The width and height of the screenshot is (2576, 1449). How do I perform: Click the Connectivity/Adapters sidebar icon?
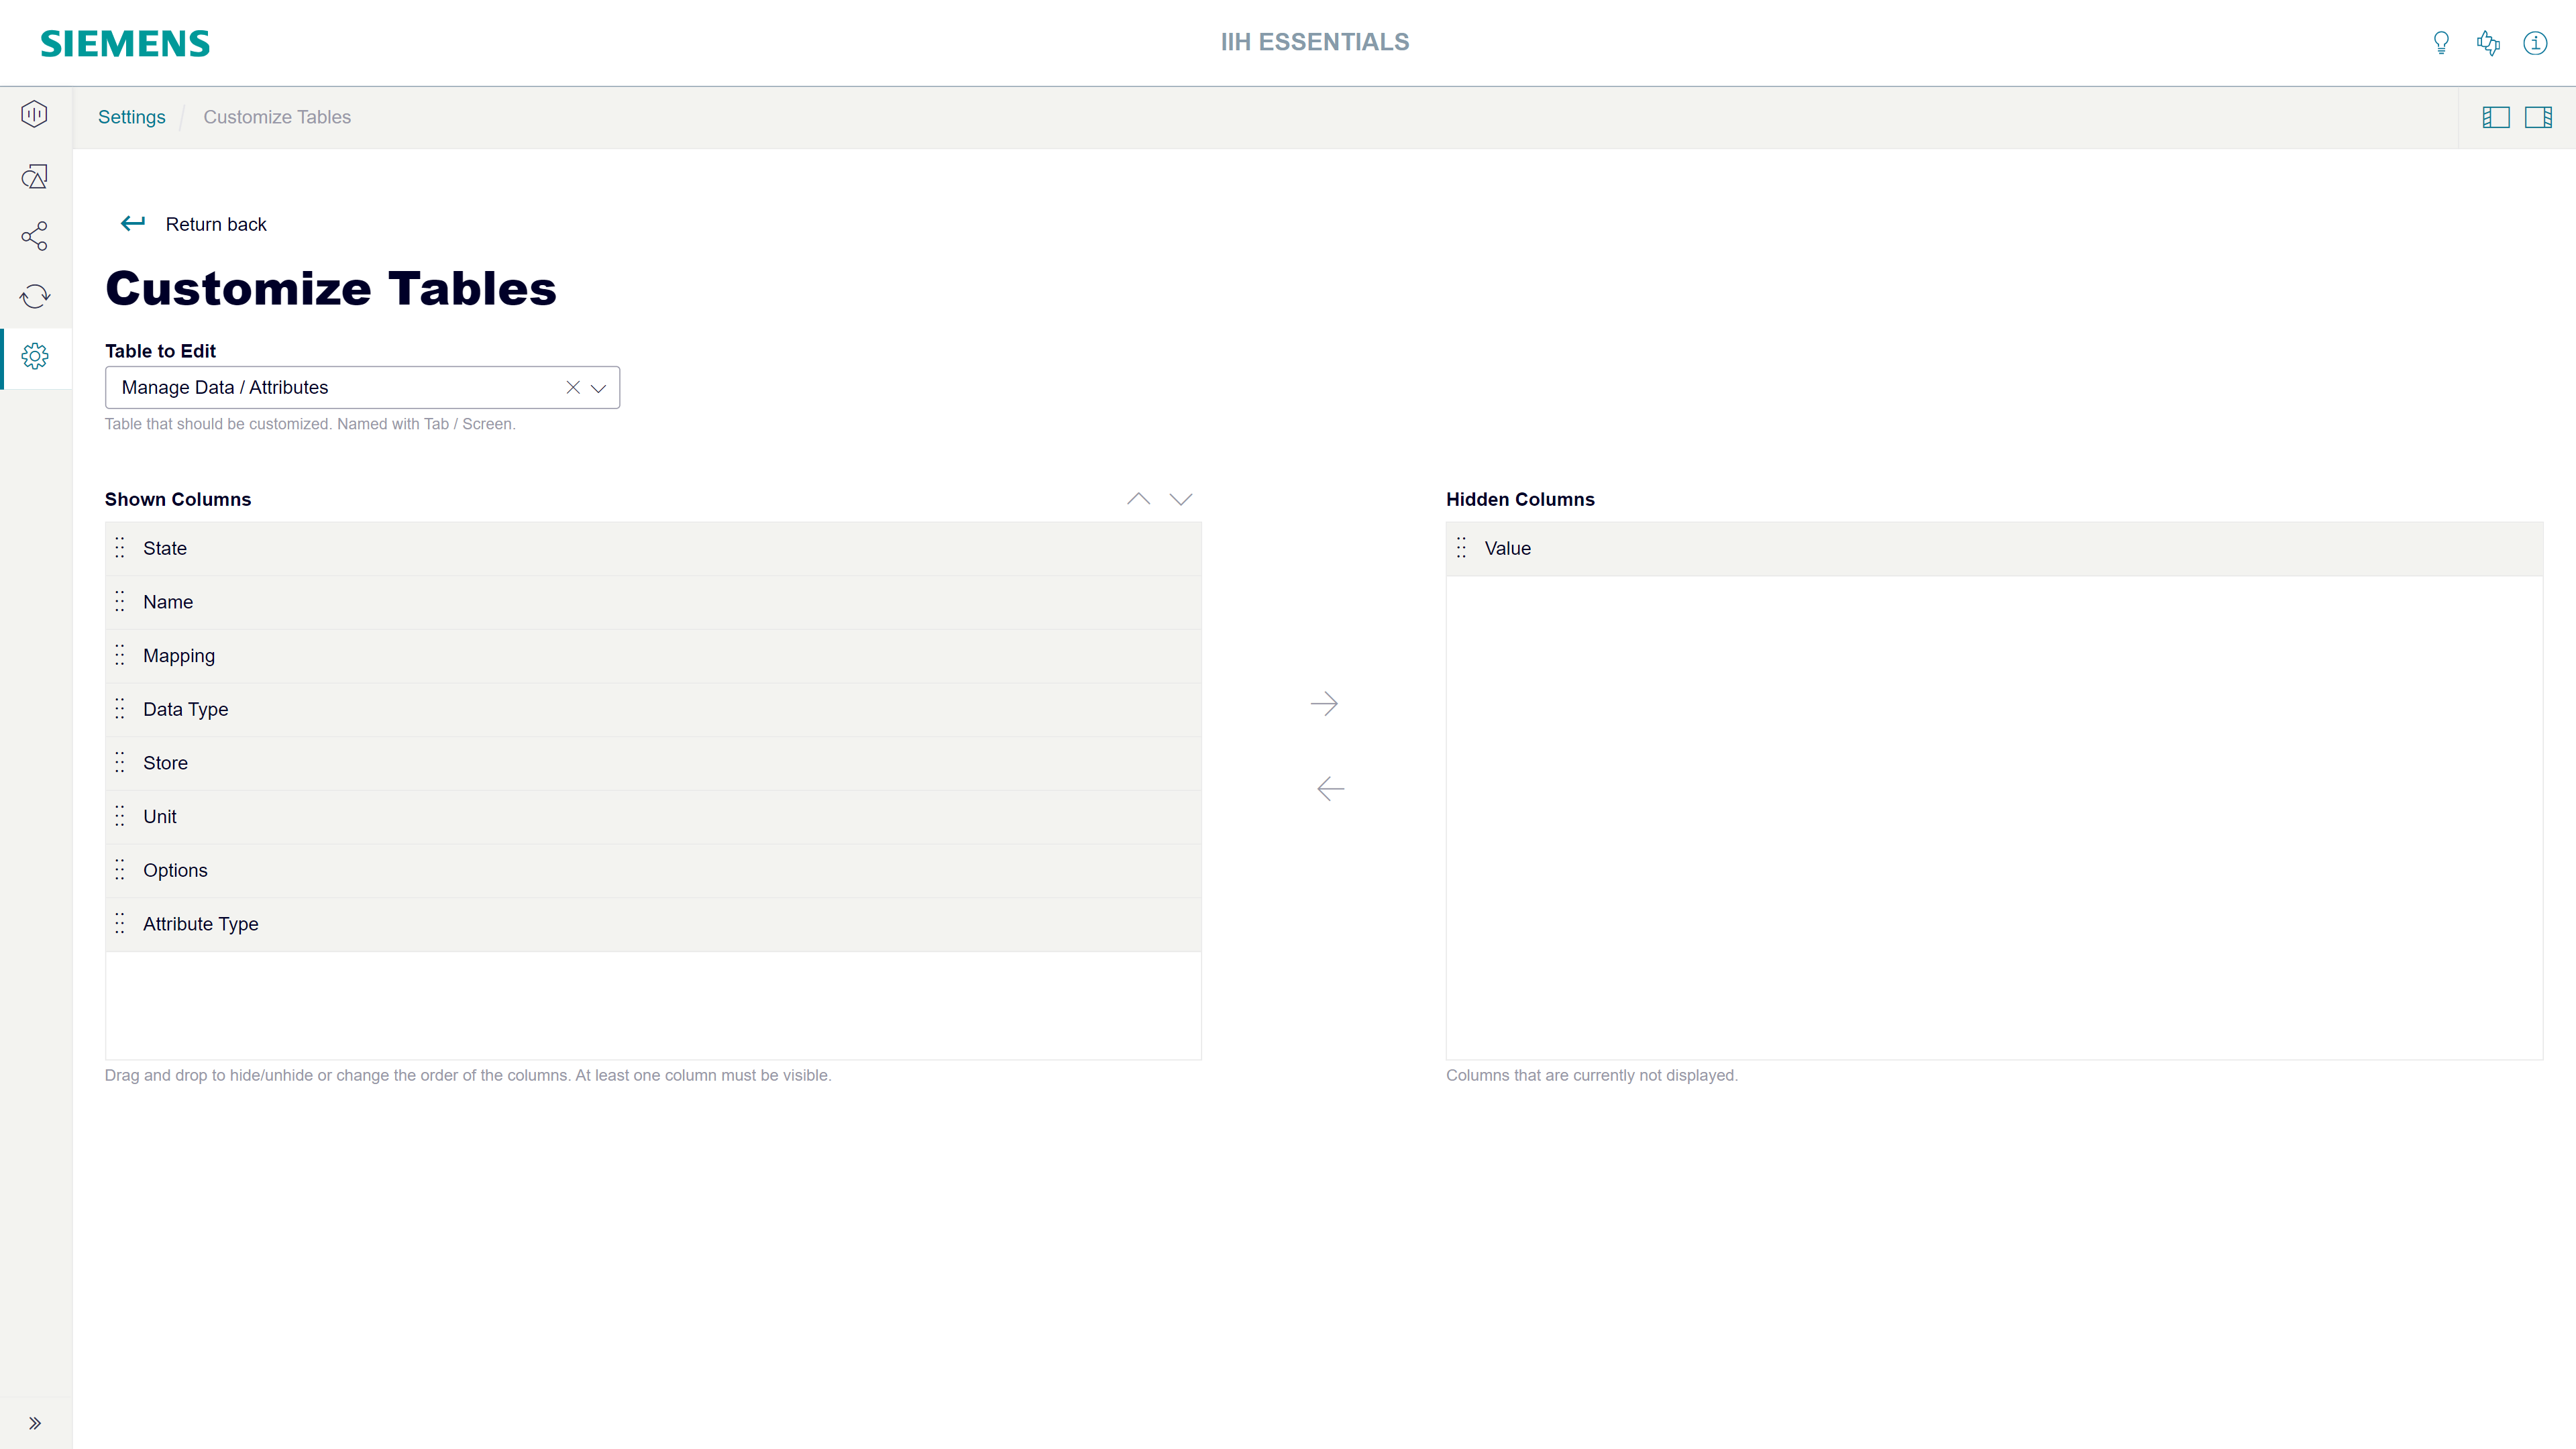click(x=36, y=235)
